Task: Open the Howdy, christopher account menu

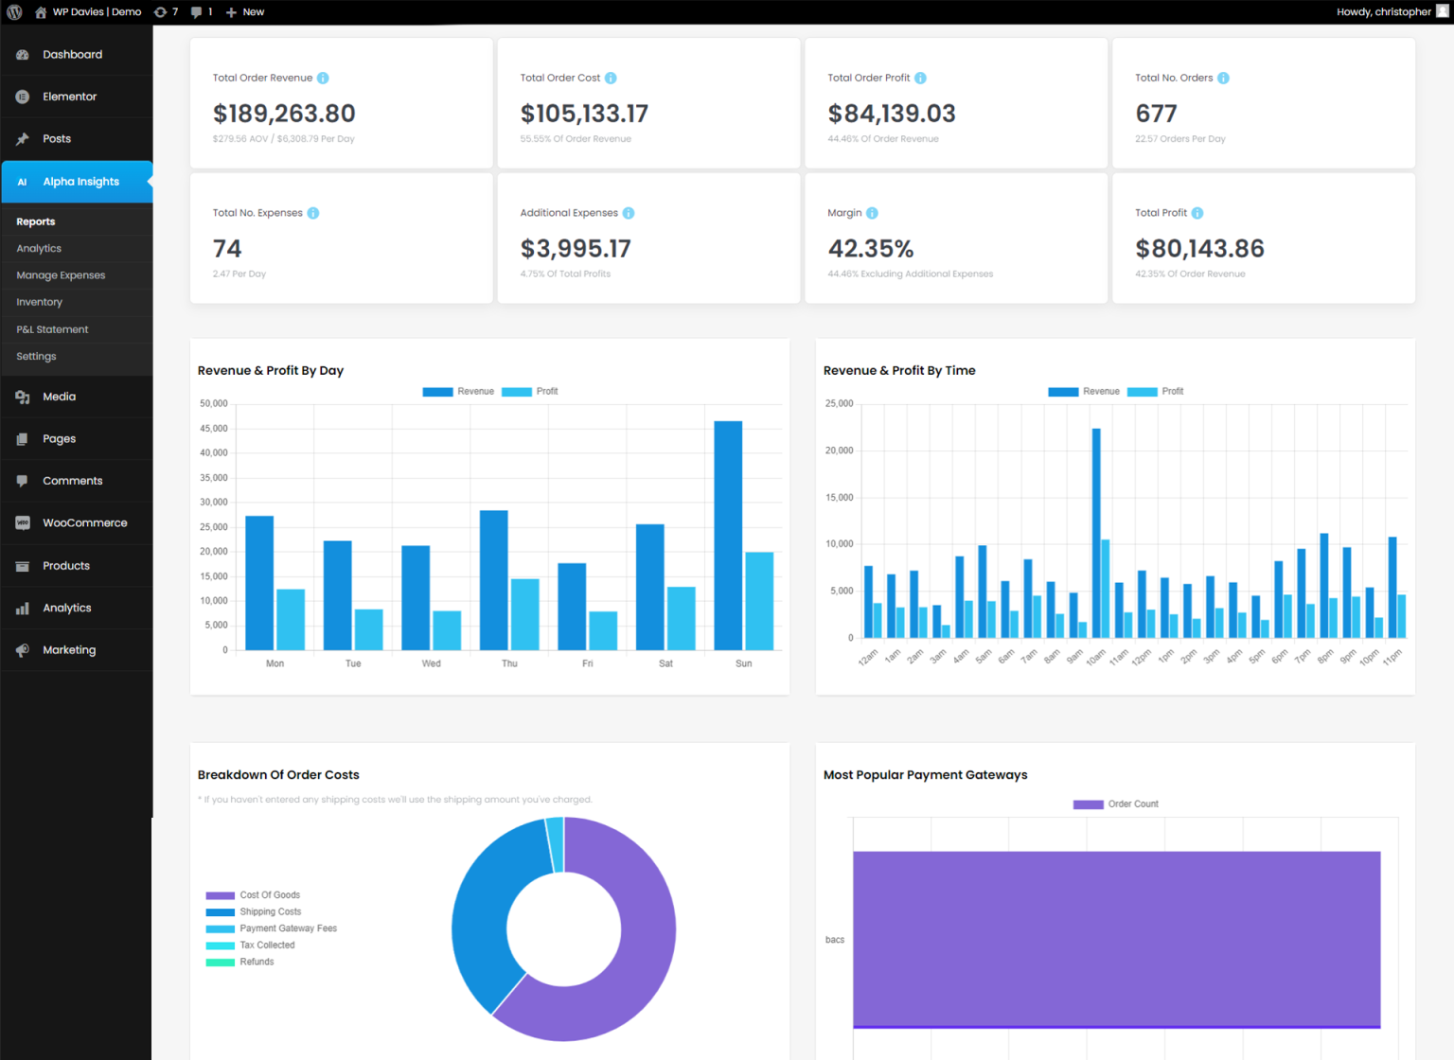Action: (1385, 11)
